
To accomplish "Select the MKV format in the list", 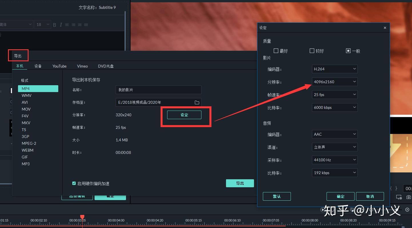I will 26,123.
